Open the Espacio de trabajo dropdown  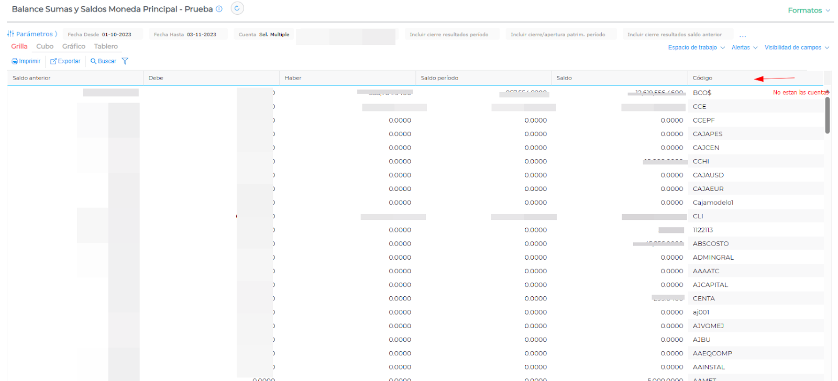click(696, 48)
